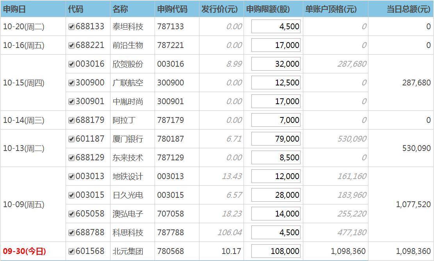Click the 发行价(元) column header

(x=221, y=9)
